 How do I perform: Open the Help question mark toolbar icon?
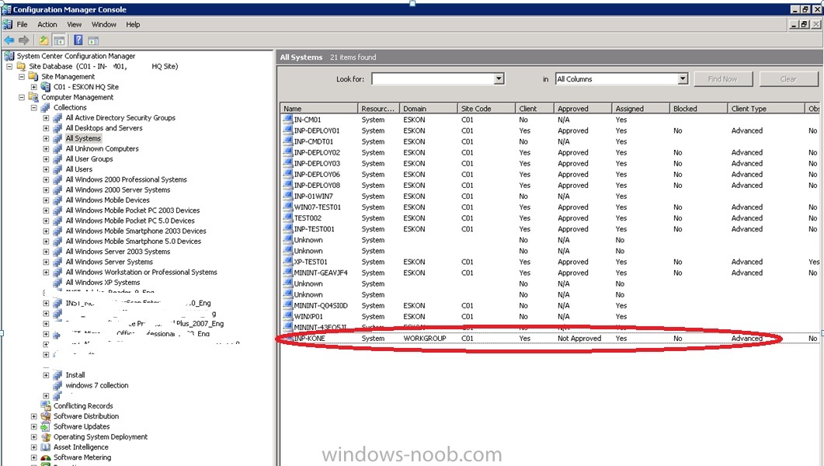(x=78, y=40)
